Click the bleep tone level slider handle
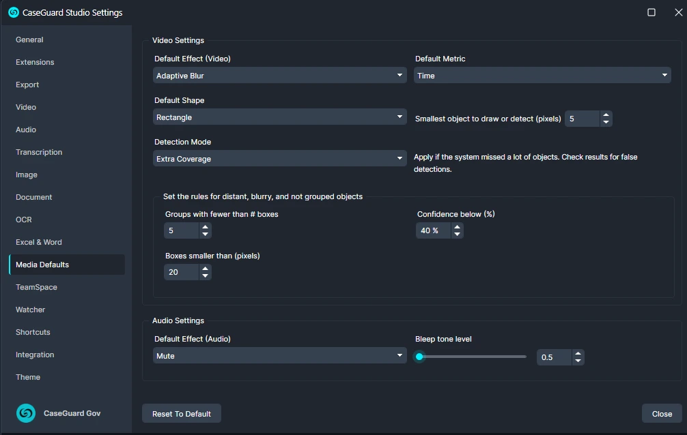The image size is (687, 435). (x=419, y=357)
